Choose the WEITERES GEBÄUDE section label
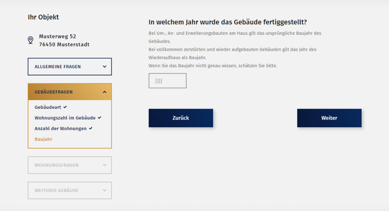 tap(56, 190)
